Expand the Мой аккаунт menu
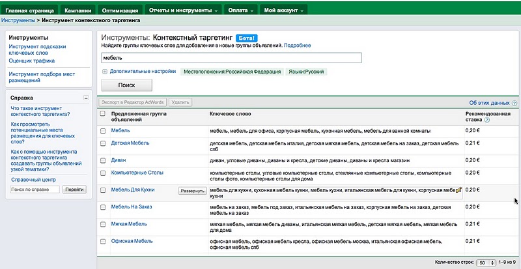Image resolution: width=521 pixels, height=269 pixels. click(x=282, y=11)
